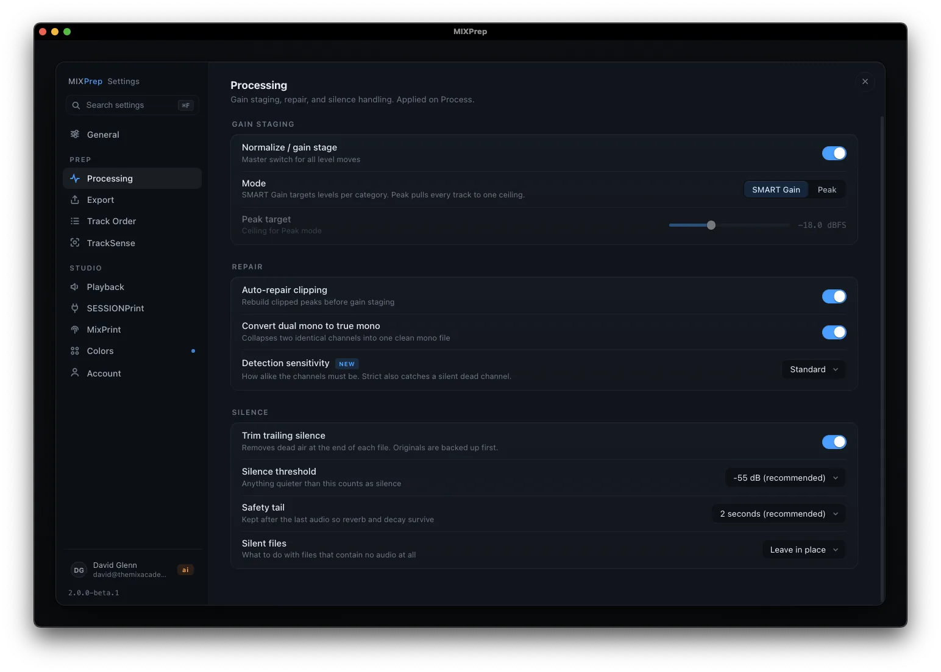Toggle Convert dual mono to true mono
This screenshot has width=941, height=672.
pyautogui.click(x=834, y=332)
